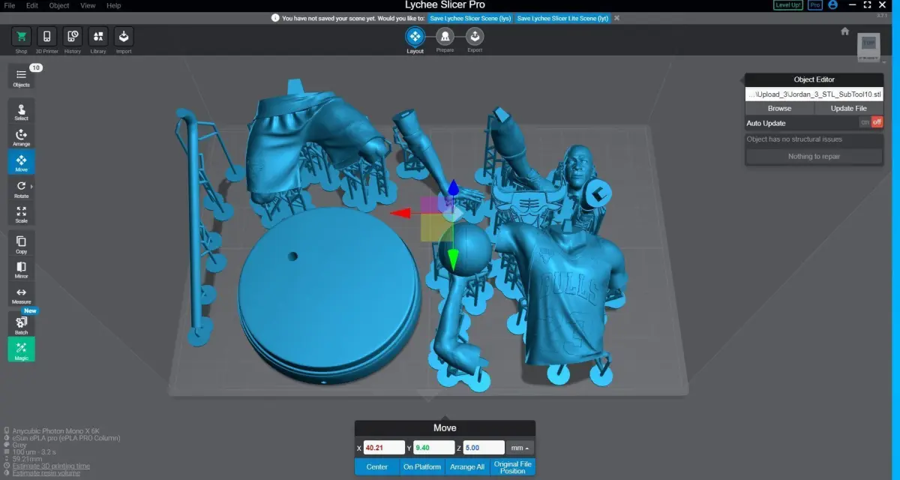Go to the Export workflow step
This screenshot has width=900, height=480.
click(x=475, y=36)
